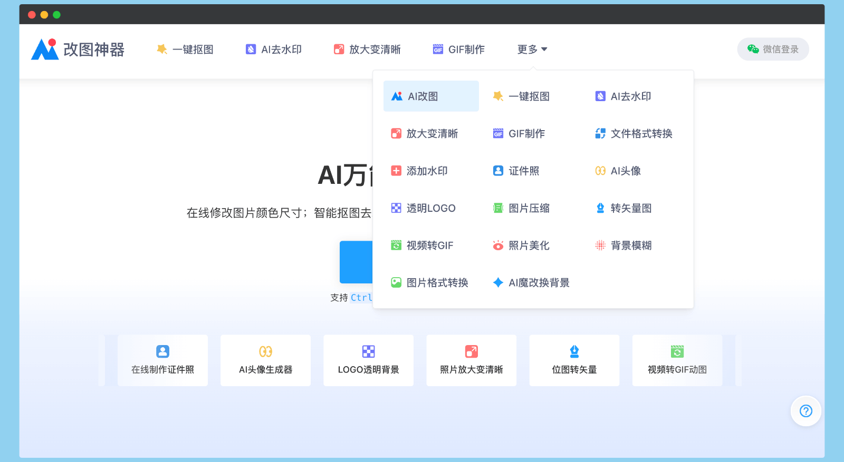Click the 图片格式转换 label in dropdown
The image size is (844, 462).
(437, 282)
